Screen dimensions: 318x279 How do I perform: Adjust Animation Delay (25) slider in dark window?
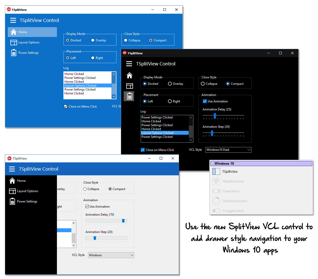coord(215,116)
